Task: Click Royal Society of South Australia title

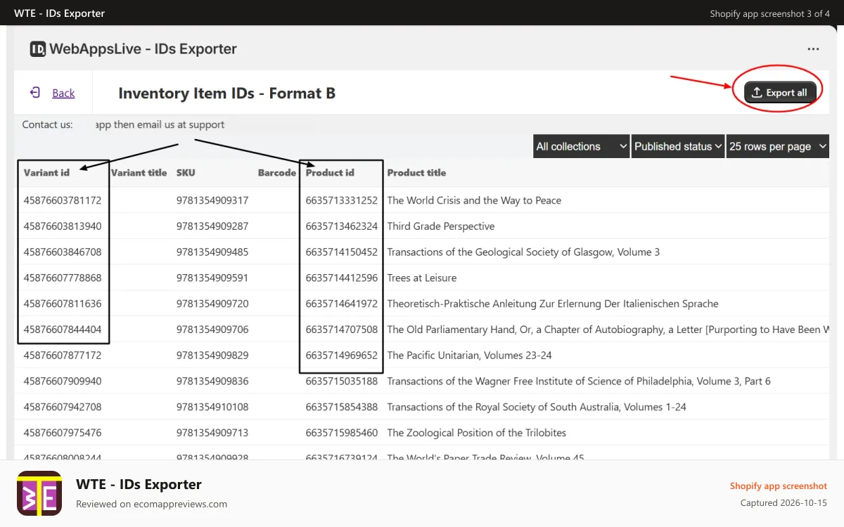Action: point(537,406)
